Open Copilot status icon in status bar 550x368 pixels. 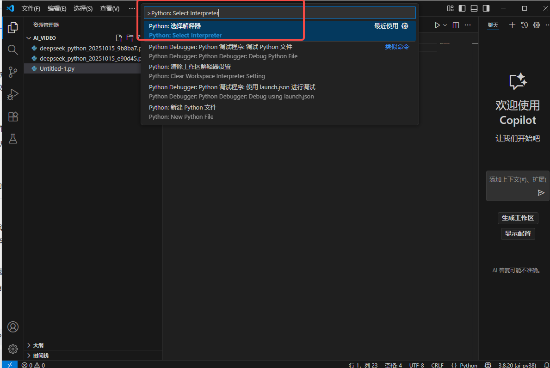pyautogui.click(x=488, y=365)
